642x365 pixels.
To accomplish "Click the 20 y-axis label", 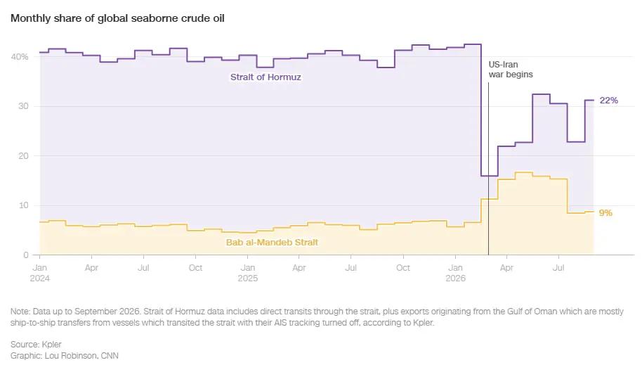I will [x=23, y=156].
